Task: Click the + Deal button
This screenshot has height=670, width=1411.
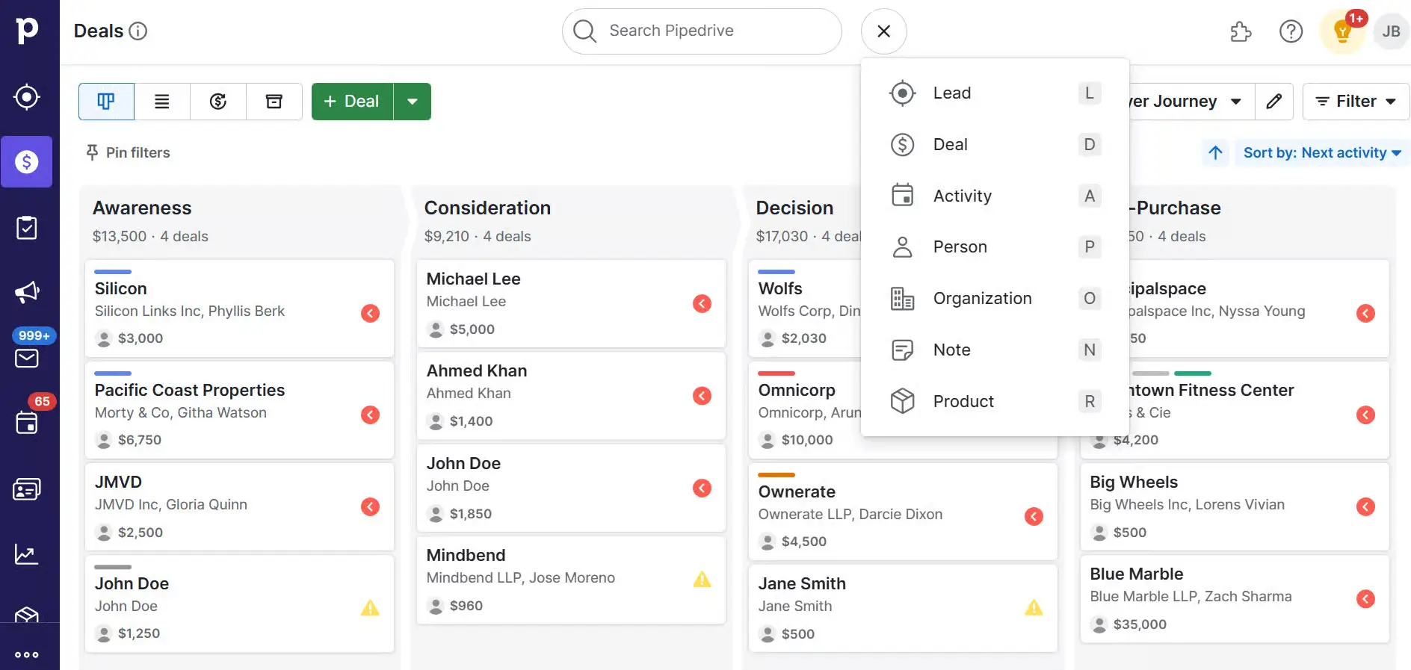Action: [x=353, y=102]
